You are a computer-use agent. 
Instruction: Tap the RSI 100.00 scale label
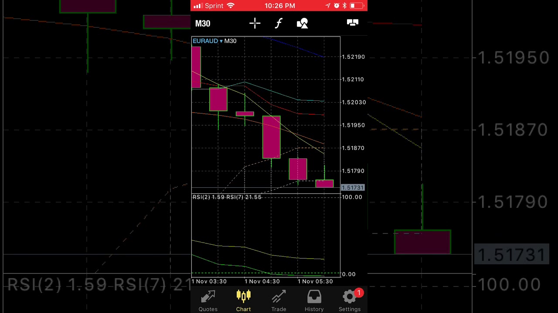click(352, 197)
